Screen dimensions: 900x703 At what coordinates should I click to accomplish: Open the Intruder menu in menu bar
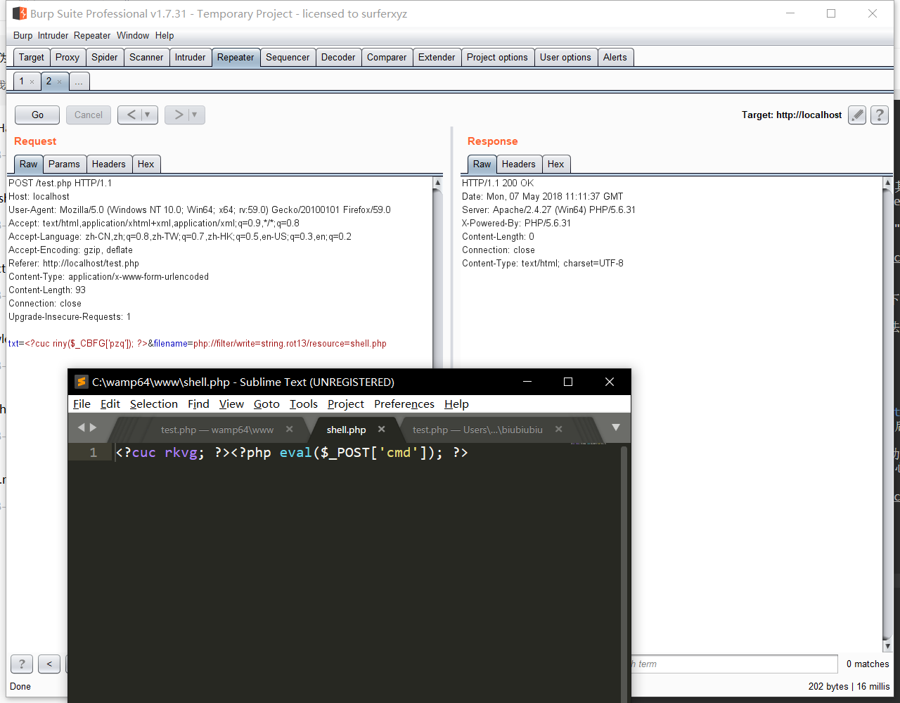point(53,35)
